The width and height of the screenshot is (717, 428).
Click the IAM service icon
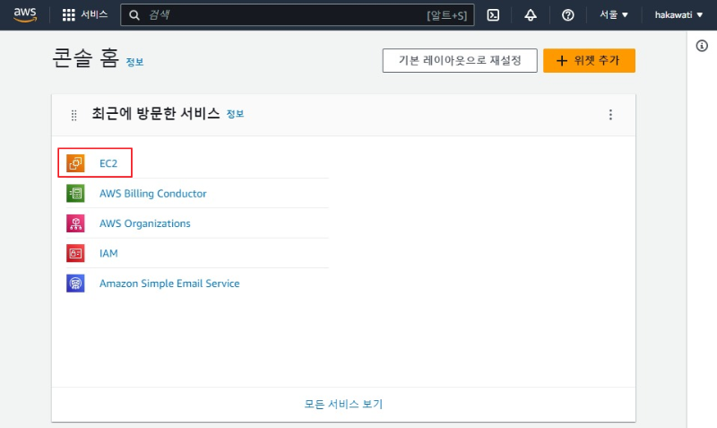tap(75, 253)
